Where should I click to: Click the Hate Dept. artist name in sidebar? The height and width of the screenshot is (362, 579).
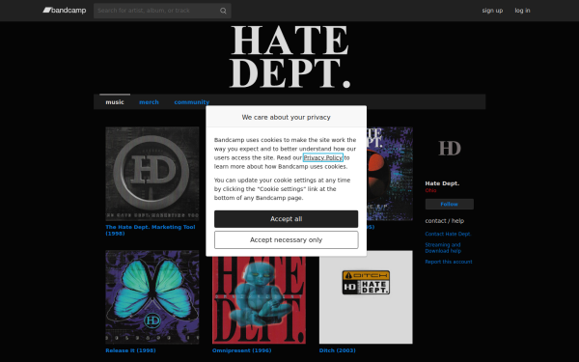(x=442, y=183)
